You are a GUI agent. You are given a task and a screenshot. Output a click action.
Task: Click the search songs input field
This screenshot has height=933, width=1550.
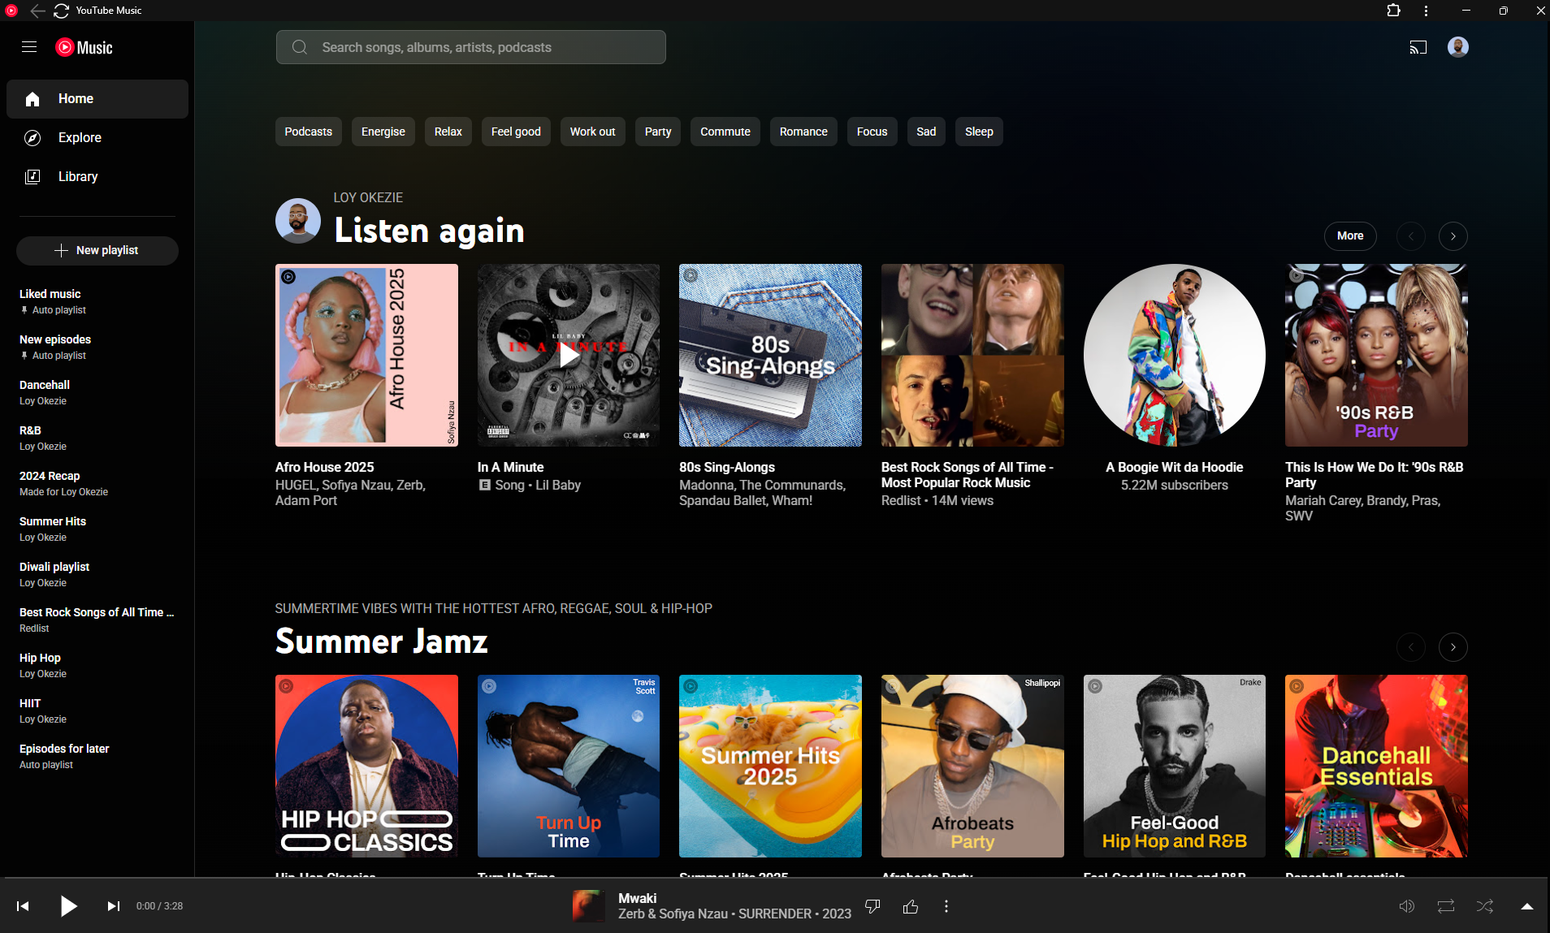[471, 47]
